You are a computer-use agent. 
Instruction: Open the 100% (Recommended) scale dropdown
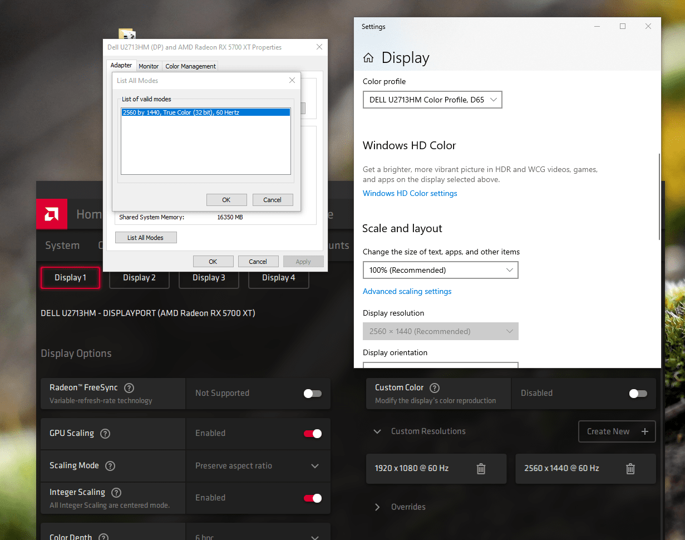(x=440, y=271)
